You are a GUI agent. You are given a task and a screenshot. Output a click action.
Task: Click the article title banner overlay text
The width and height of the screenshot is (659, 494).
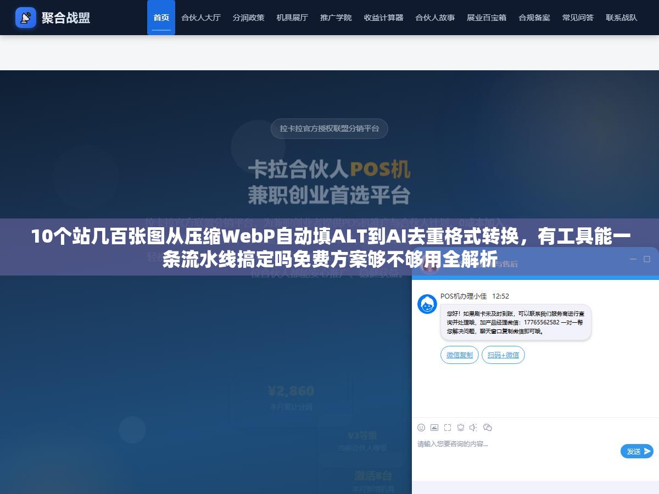329,247
